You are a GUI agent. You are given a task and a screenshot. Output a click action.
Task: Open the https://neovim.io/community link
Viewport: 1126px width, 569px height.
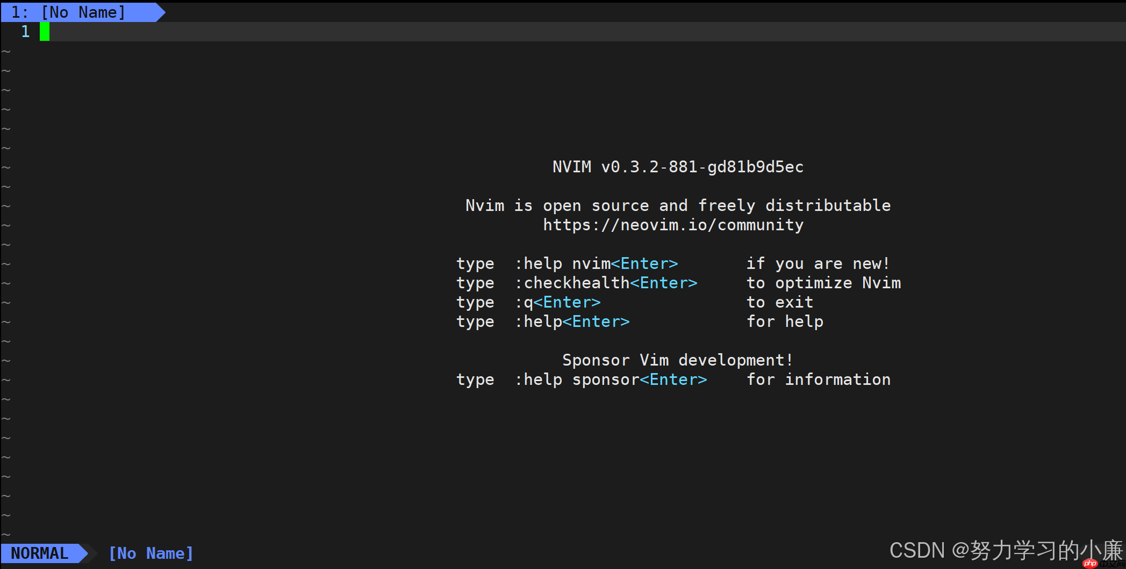[673, 225]
